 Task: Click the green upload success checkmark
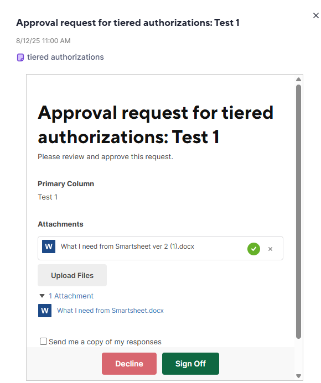coord(253,249)
